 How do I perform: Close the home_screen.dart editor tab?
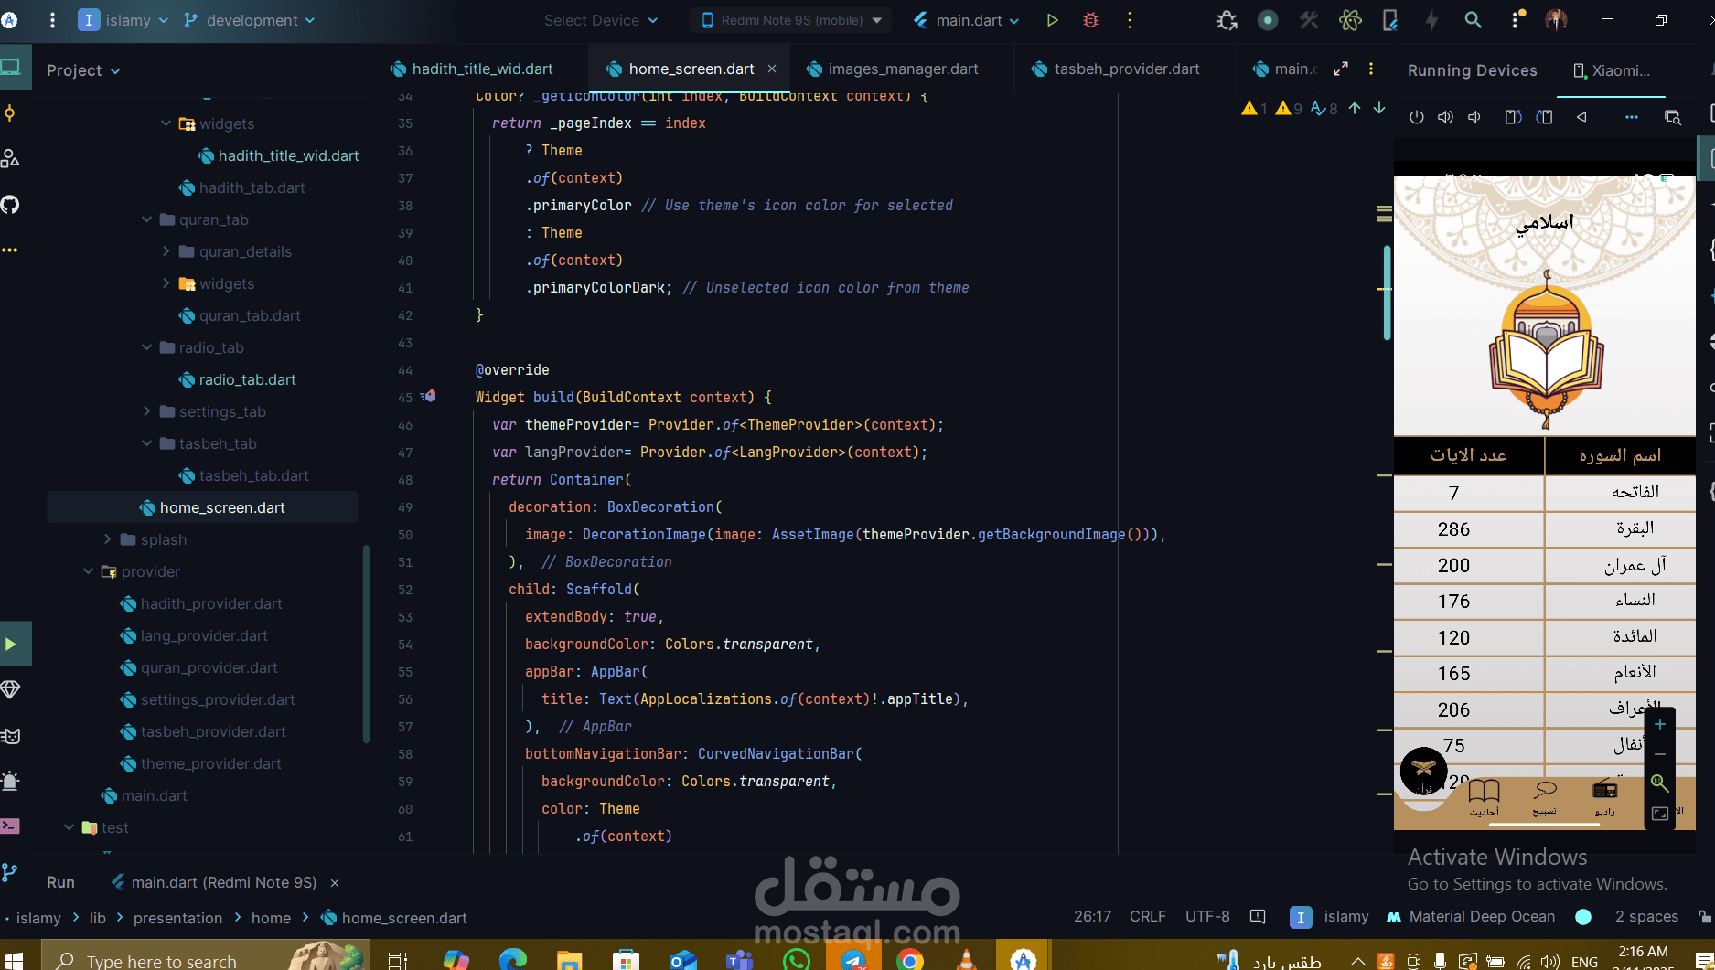click(772, 69)
